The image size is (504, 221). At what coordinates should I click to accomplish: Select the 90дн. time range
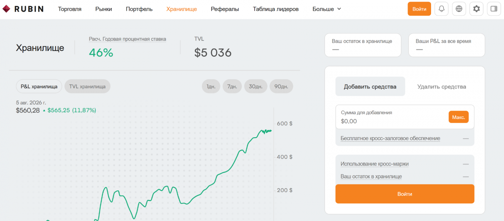[281, 86]
